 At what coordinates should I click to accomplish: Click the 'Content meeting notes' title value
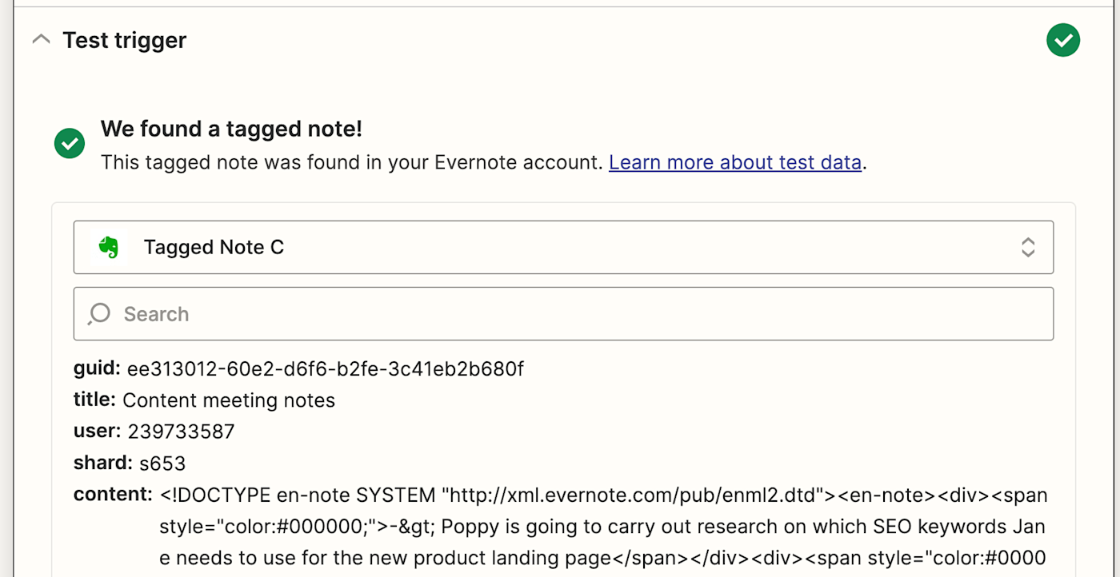(229, 400)
